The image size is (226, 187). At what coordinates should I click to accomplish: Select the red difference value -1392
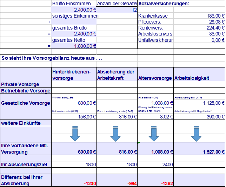(x=167, y=183)
